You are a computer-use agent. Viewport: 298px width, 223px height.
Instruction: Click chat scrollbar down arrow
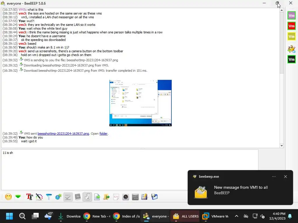coord(282,146)
